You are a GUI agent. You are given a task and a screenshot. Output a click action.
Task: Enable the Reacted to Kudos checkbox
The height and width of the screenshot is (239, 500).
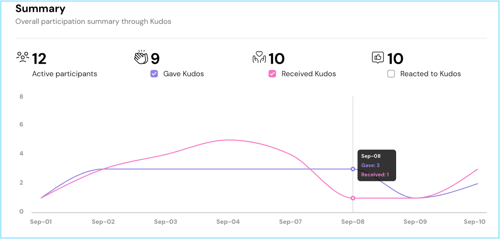point(391,74)
